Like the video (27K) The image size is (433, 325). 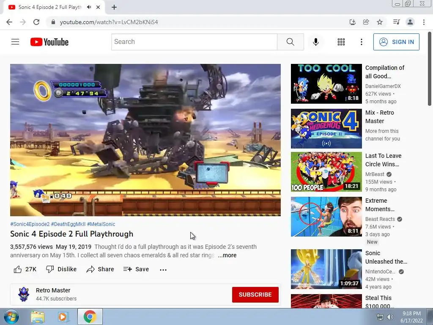[25, 269]
